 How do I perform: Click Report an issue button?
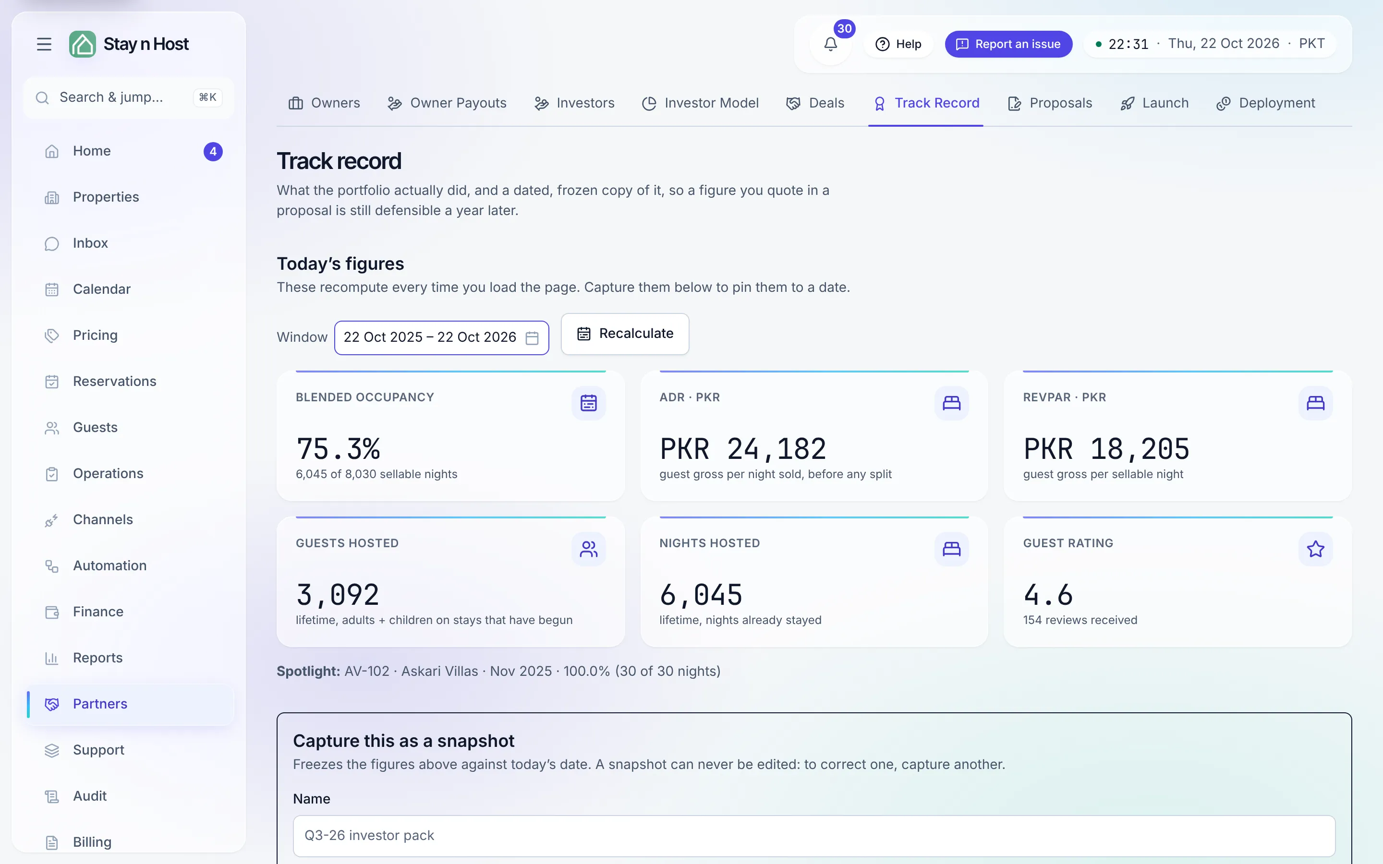[x=1008, y=44]
